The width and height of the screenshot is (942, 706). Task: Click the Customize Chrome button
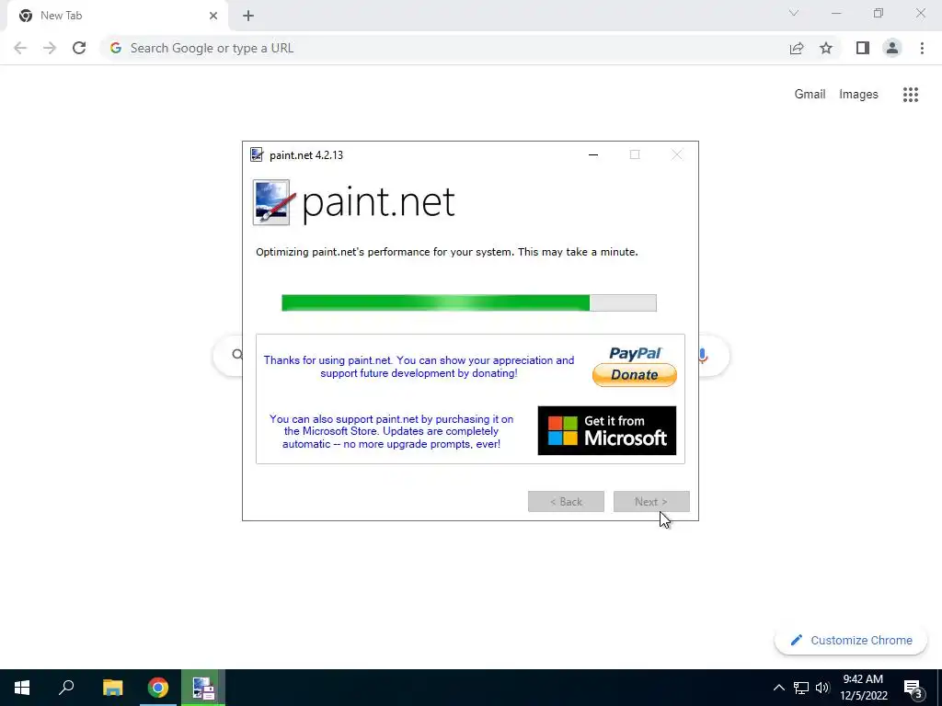[851, 640]
